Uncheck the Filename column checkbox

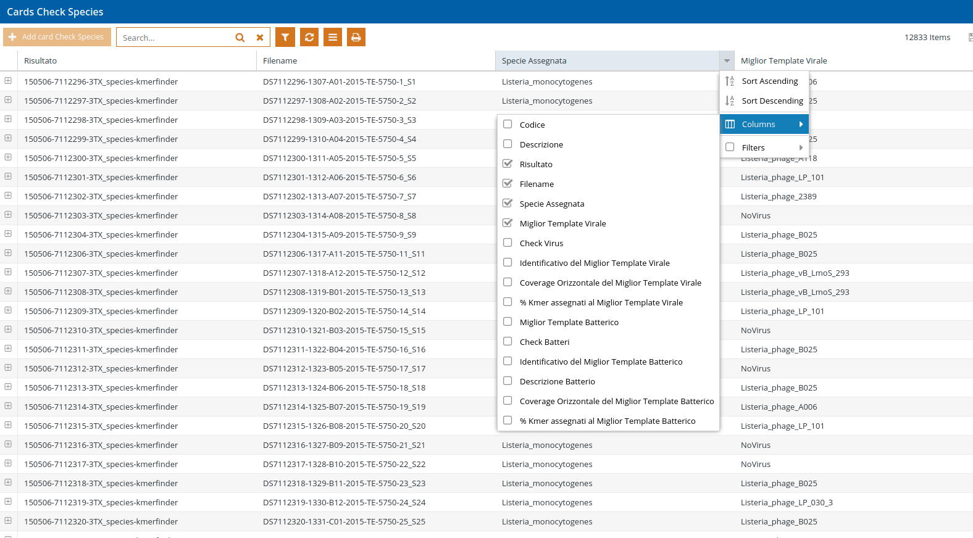coord(507,183)
